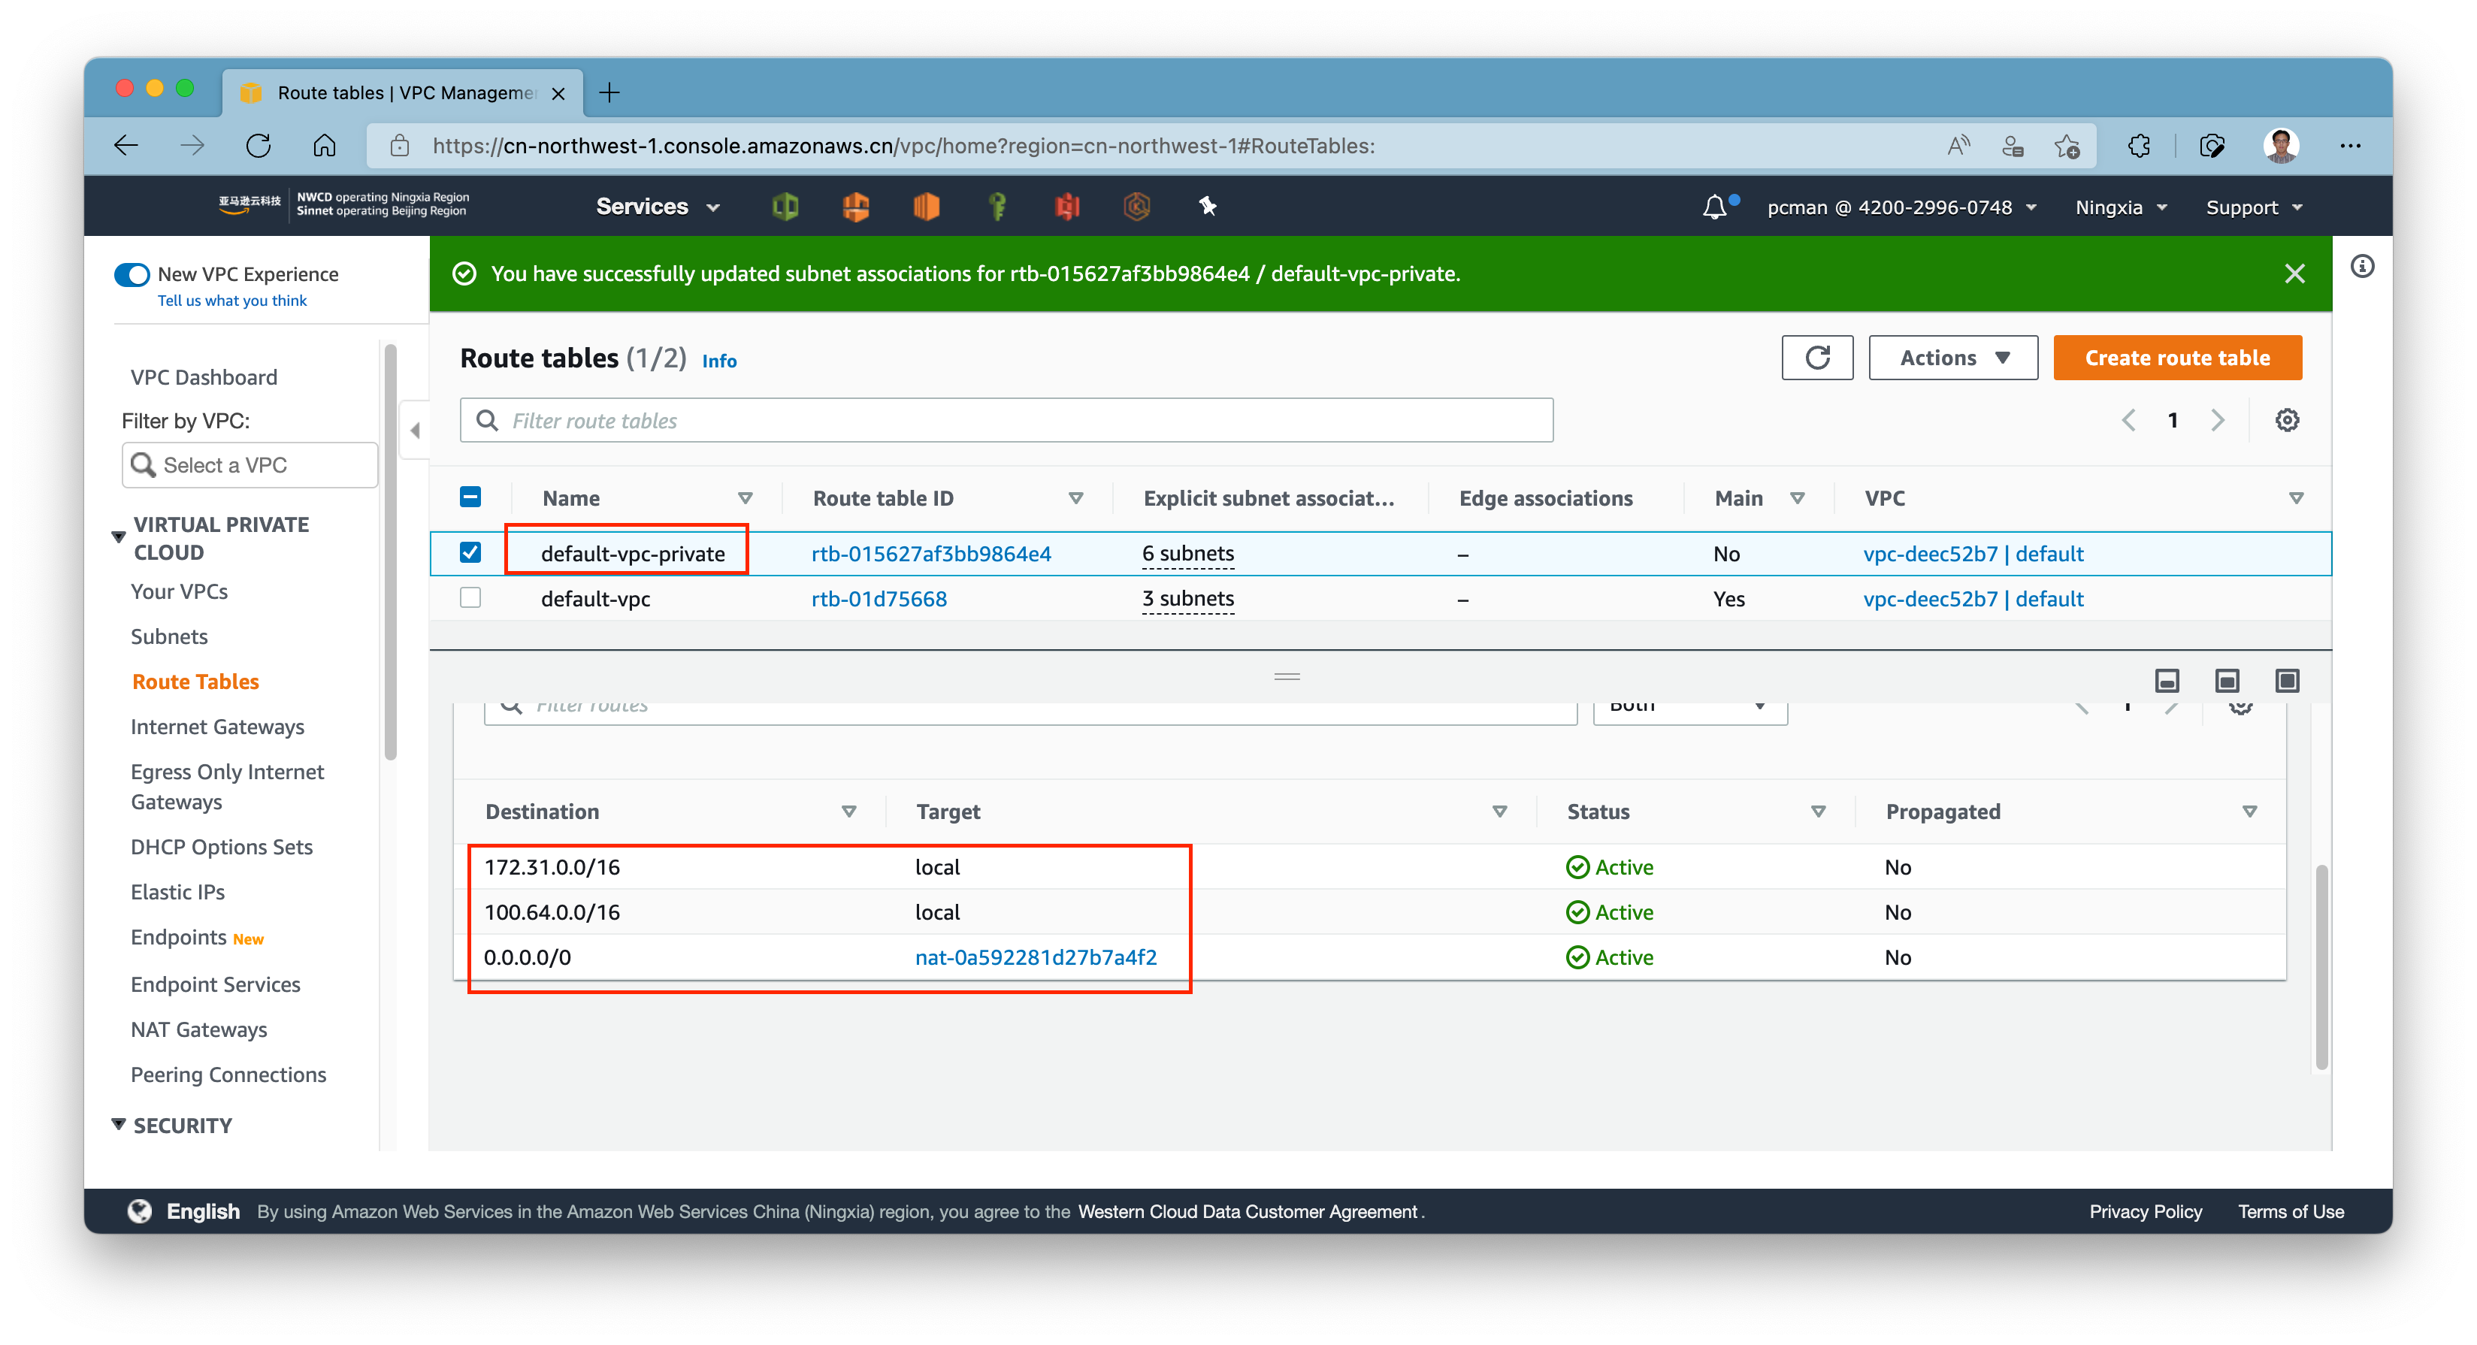
Task: Open the rtb-01d75668 route table link
Action: [879, 599]
